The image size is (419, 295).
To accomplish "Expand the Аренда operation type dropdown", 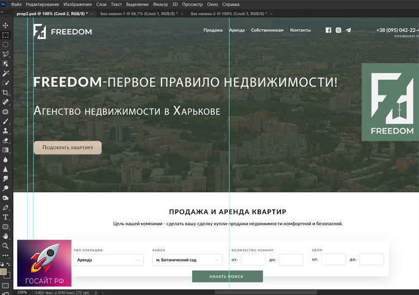I will click(x=109, y=260).
